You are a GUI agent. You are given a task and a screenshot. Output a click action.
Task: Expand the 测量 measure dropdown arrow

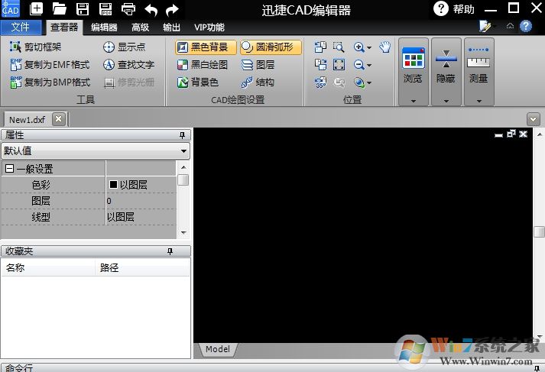(479, 101)
